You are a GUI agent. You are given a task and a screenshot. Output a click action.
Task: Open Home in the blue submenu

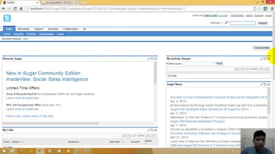point(7,34)
